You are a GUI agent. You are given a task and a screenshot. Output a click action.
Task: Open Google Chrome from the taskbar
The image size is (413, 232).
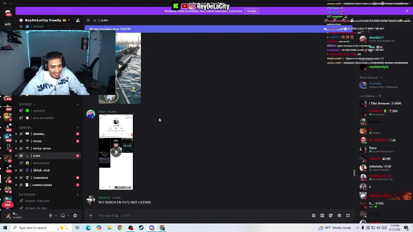(120, 228)
